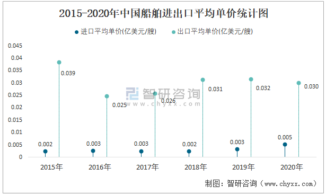Click the 智研咨询 watermark logo
Viewport: 326px width, 195px height.
pos(163,94)
